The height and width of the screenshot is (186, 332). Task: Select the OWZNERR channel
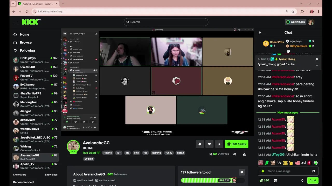35,69
